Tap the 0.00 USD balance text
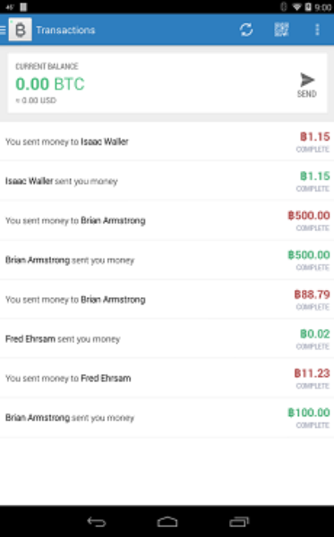Viewport: 334px width, 537px height. [x=36, y=100]
